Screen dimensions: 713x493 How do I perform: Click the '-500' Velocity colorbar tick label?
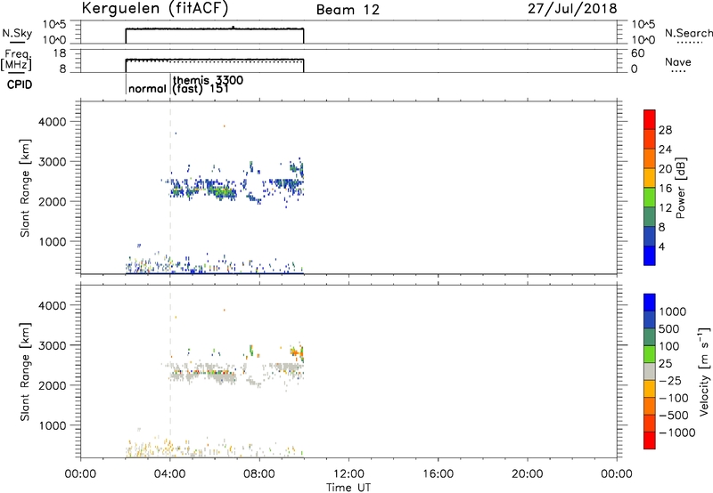(674, 415)
